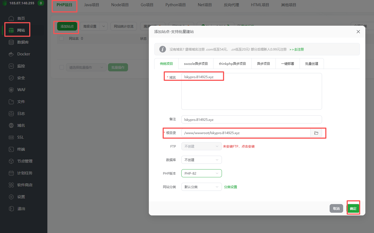Screen dimensions: 374x233
Task: Click the home icon in the sidebar
Action: pos(11,18)
